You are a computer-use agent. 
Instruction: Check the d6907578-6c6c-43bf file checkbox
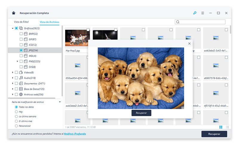[x=226, y=57]
